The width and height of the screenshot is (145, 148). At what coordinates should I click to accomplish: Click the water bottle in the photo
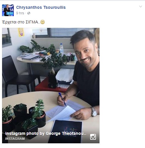tap(61, 49)
